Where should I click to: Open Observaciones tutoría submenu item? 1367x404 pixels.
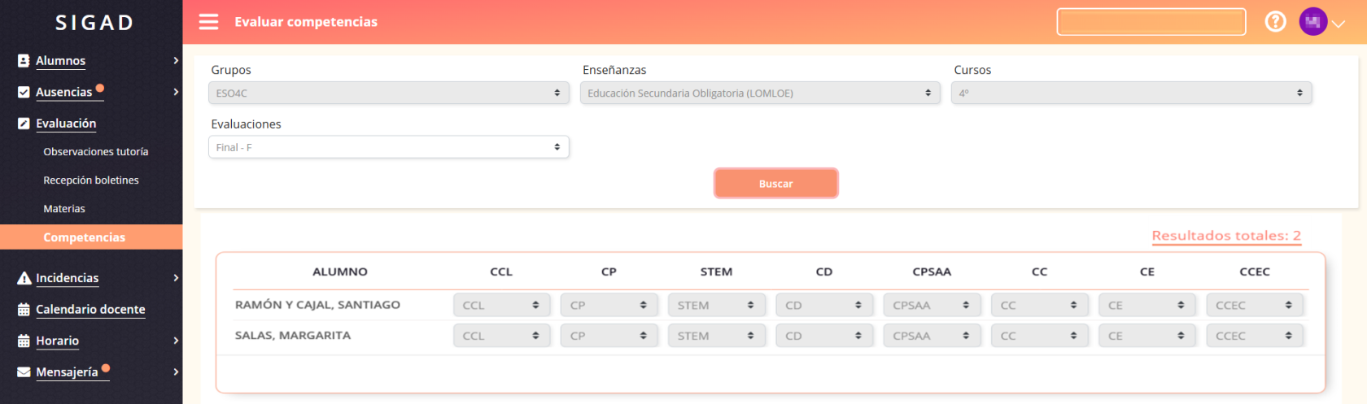click(x=95, y=152)
